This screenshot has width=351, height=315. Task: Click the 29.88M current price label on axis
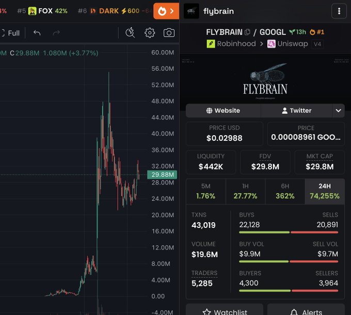coord(162,175)
